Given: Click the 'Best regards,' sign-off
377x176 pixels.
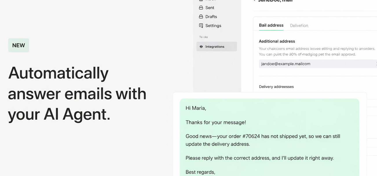Looking at the screenshot, I should pyautogui.click(x=200, y=172).
